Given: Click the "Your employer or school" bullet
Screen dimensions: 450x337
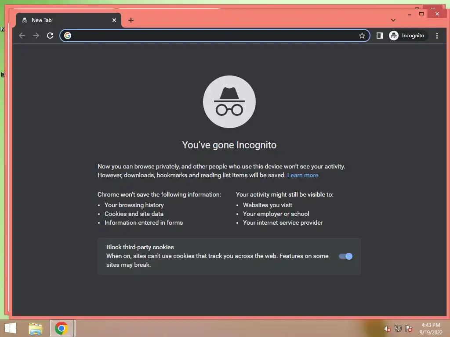Looking at the screenshot, I should tap(276, 214).
